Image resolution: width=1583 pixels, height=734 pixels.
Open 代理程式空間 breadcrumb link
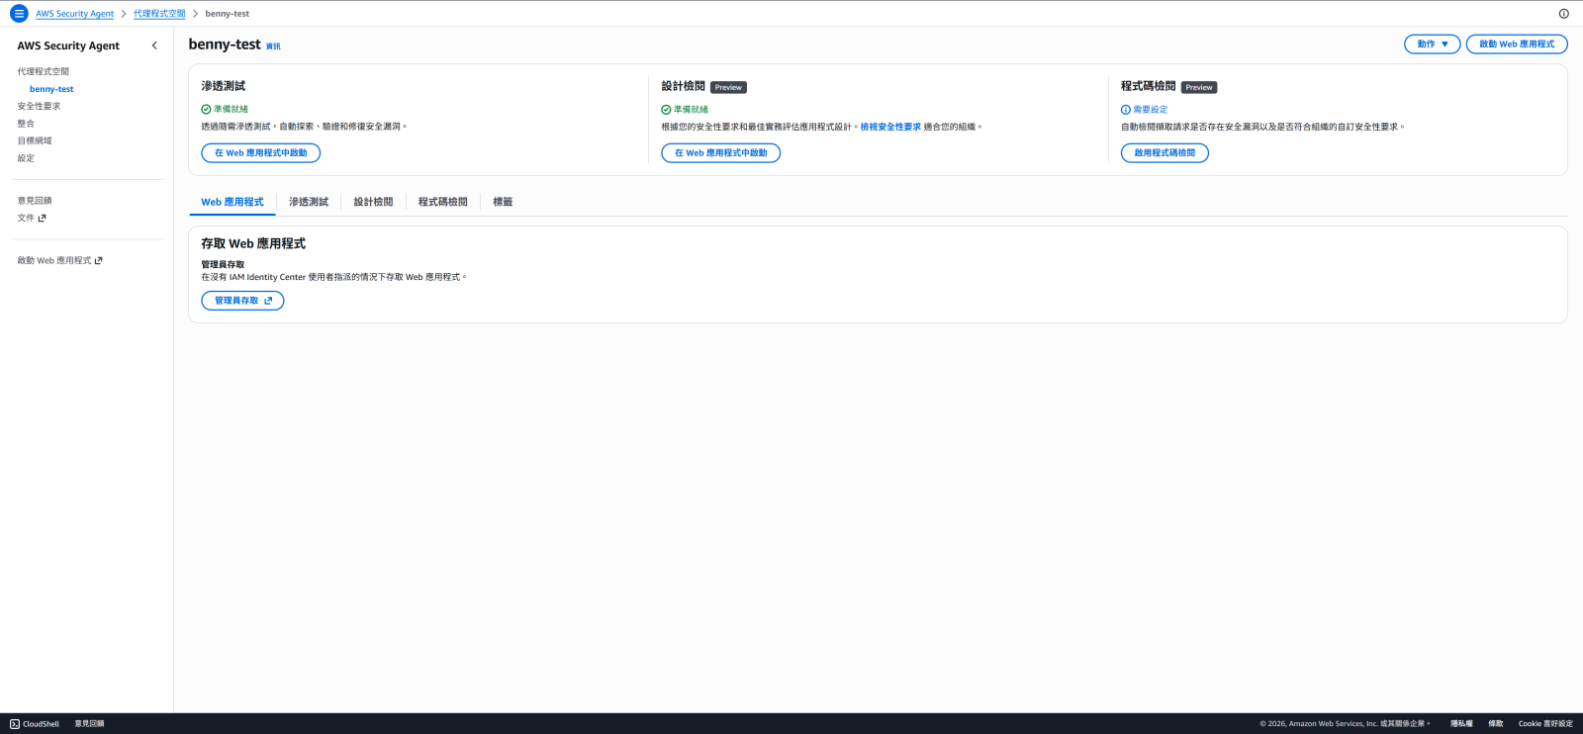(x=159, y=14)
